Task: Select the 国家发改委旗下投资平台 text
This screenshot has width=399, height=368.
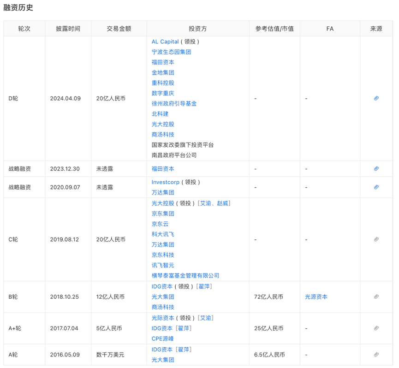Action: click(x=183, y=145)
